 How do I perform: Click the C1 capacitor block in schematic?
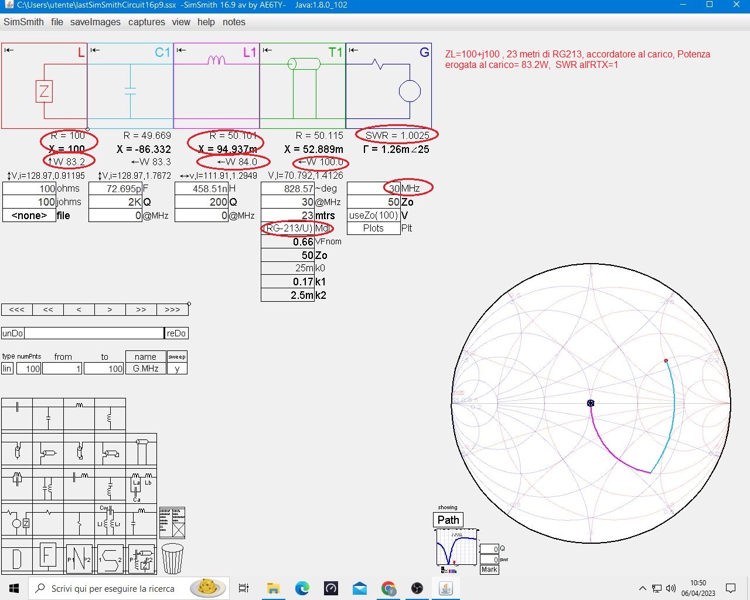click(x=131, y=86)
